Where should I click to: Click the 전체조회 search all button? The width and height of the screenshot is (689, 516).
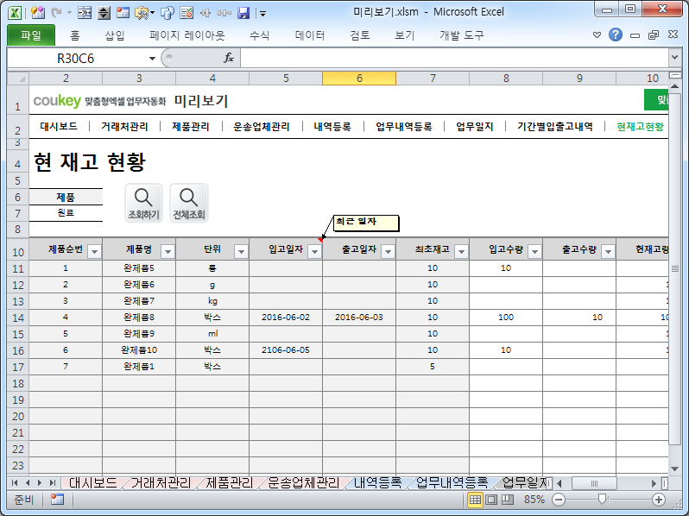(x=188, y=203)
